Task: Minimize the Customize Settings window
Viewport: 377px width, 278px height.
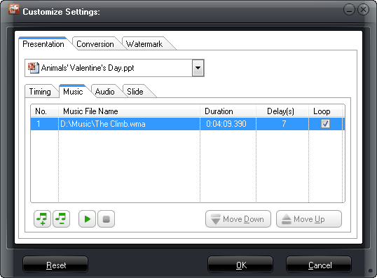Action: point(349,10)
